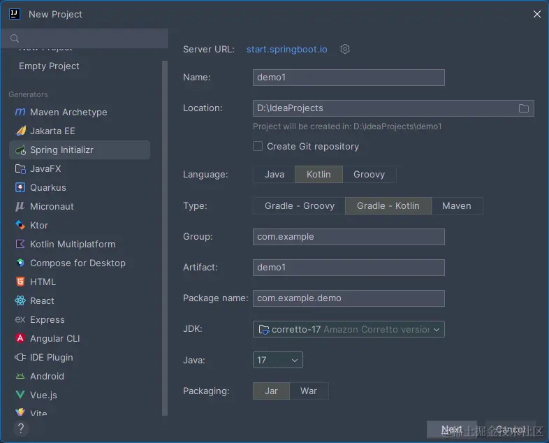The width and height of the screenshot is (549, 443).
Task: Select Micronaut generator label
Action: (52, 206)
